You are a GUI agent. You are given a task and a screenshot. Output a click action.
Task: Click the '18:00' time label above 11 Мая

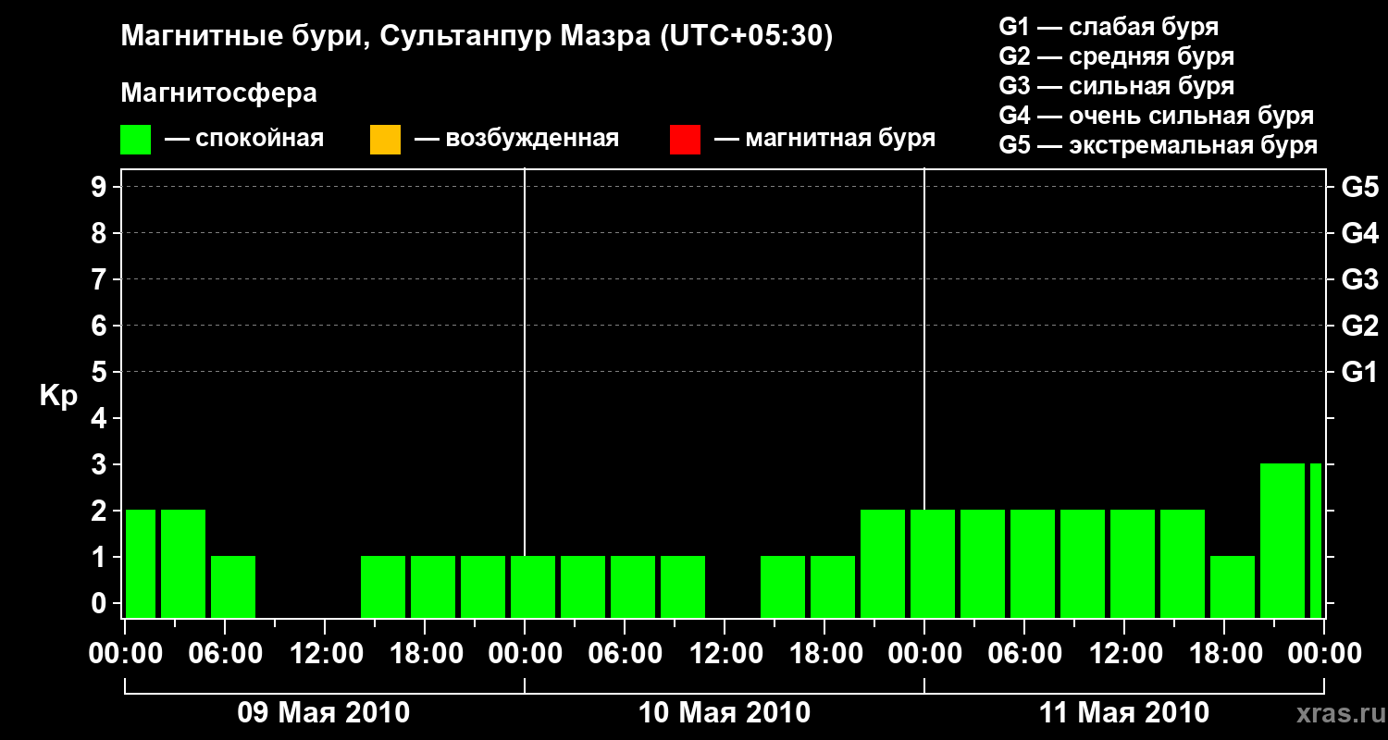coord(1224,653)
